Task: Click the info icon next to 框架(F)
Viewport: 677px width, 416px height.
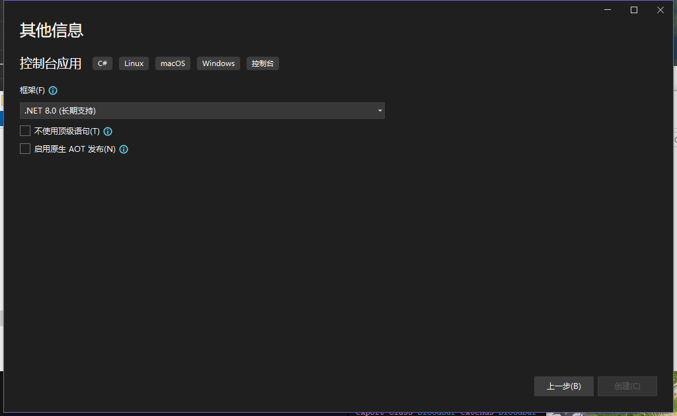Action: tap(53, 90)
